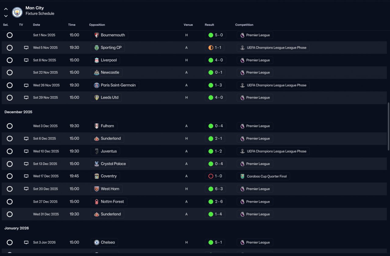Click the TV icon in the Leeds Utd row
Viewport: 390px width, 256px height.
point(26,98)
